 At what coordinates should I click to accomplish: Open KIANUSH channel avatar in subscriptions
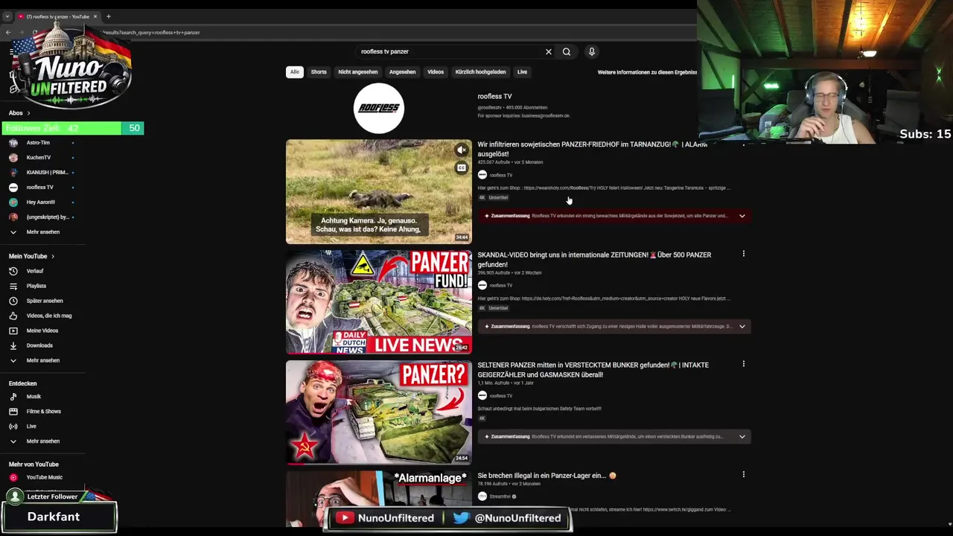13,173
